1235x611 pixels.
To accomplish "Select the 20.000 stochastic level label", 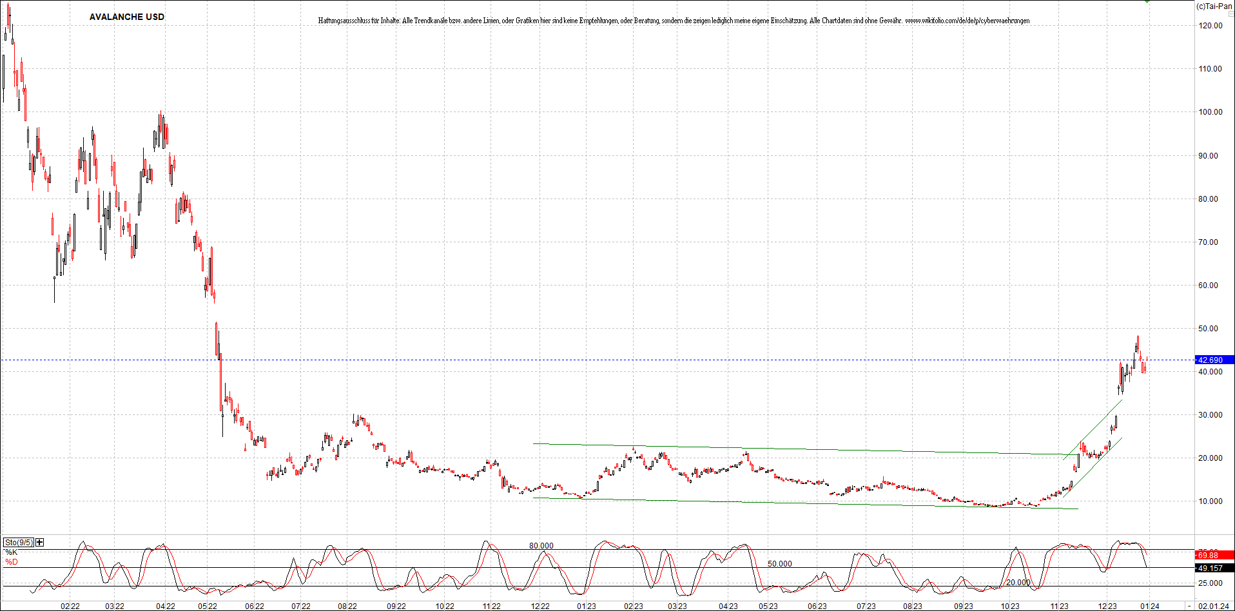I will tap(1018, 583).
